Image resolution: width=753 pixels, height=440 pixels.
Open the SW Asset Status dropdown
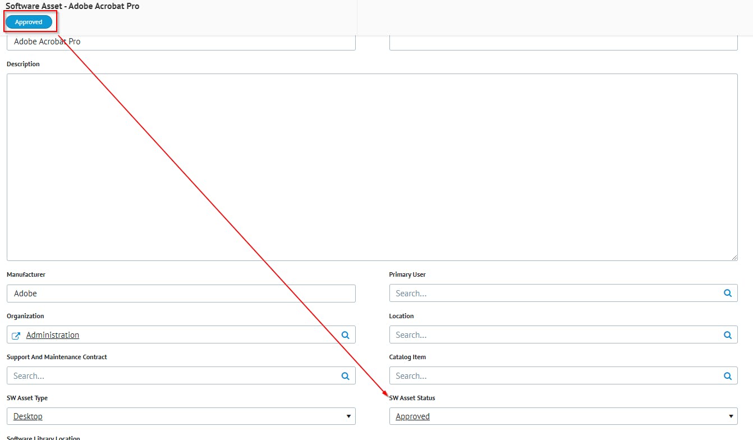[x=563, y=416]
